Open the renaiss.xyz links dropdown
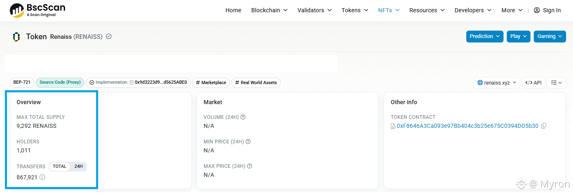Viewport: 573px width, 194px height. coord(497,83)
